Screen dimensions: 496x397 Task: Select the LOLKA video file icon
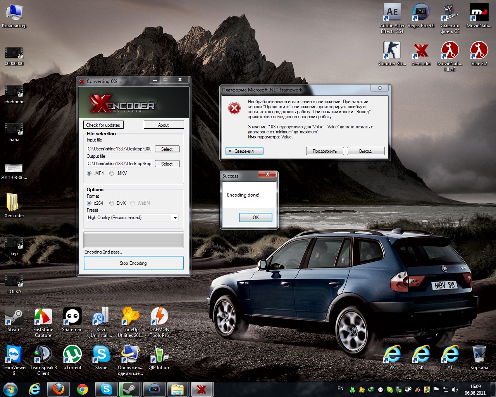point(14,284)
